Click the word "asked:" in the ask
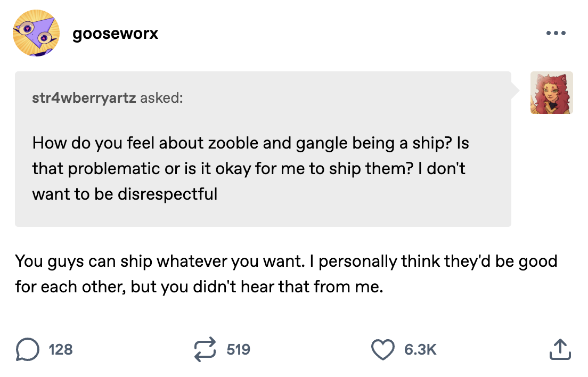The image size is (588, 377). coord(161,98)
